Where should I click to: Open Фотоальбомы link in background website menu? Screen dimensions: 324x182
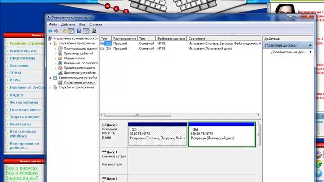tap(24, 102)
